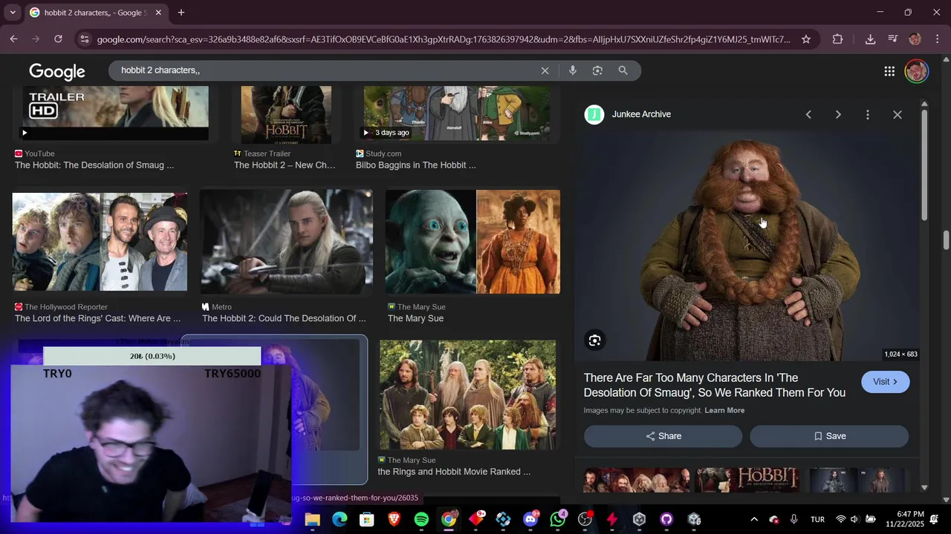The width and height of the screenshot is (951, 534).
Task: Switch the TUR keyboard language indicator
Action: coord(817,519)
